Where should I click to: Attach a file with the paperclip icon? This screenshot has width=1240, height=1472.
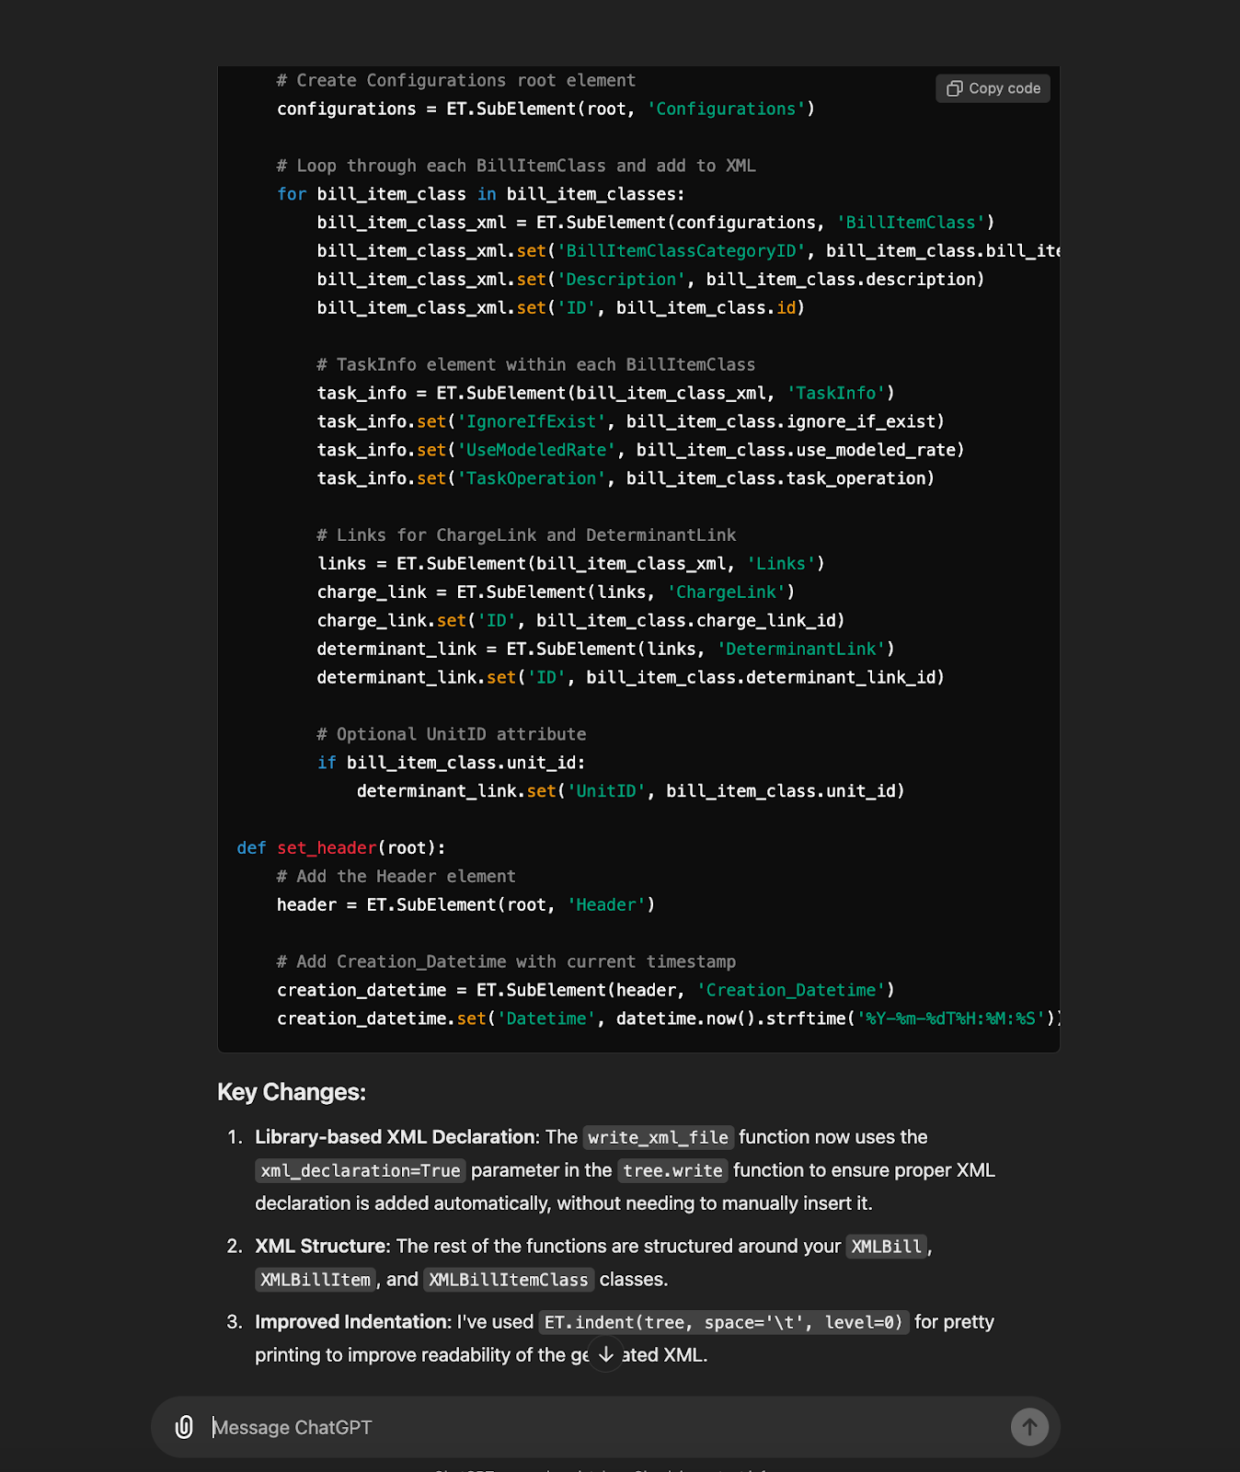(184, 1427)
